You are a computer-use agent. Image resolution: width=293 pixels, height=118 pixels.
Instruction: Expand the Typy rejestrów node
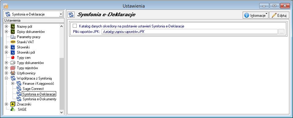coord(6,68)
